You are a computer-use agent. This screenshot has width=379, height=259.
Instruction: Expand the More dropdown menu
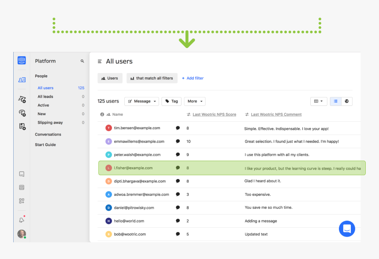coord(194,101)
